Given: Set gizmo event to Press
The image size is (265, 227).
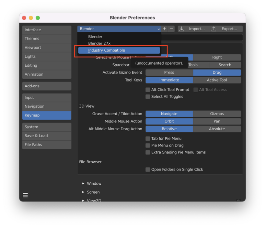Looking at the screenshot, I should click(x=169, y=73).
